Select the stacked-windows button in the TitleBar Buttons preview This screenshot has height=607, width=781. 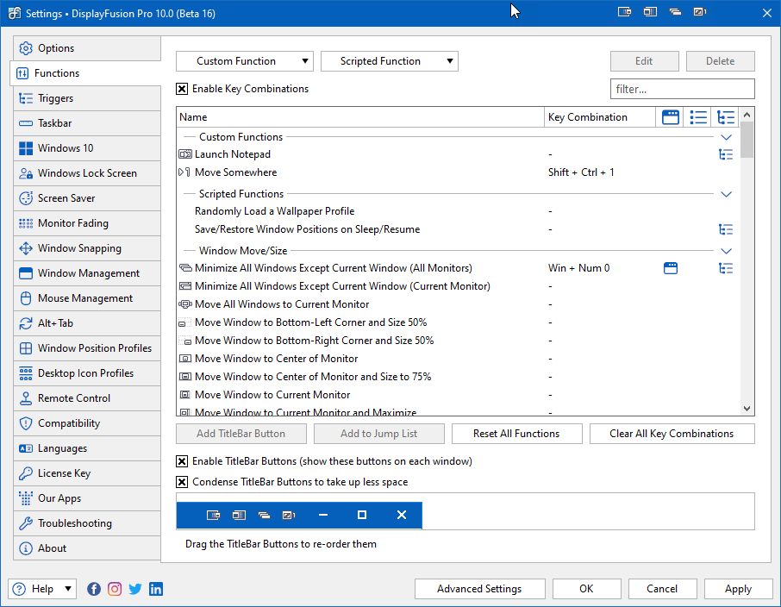[264, 515]
